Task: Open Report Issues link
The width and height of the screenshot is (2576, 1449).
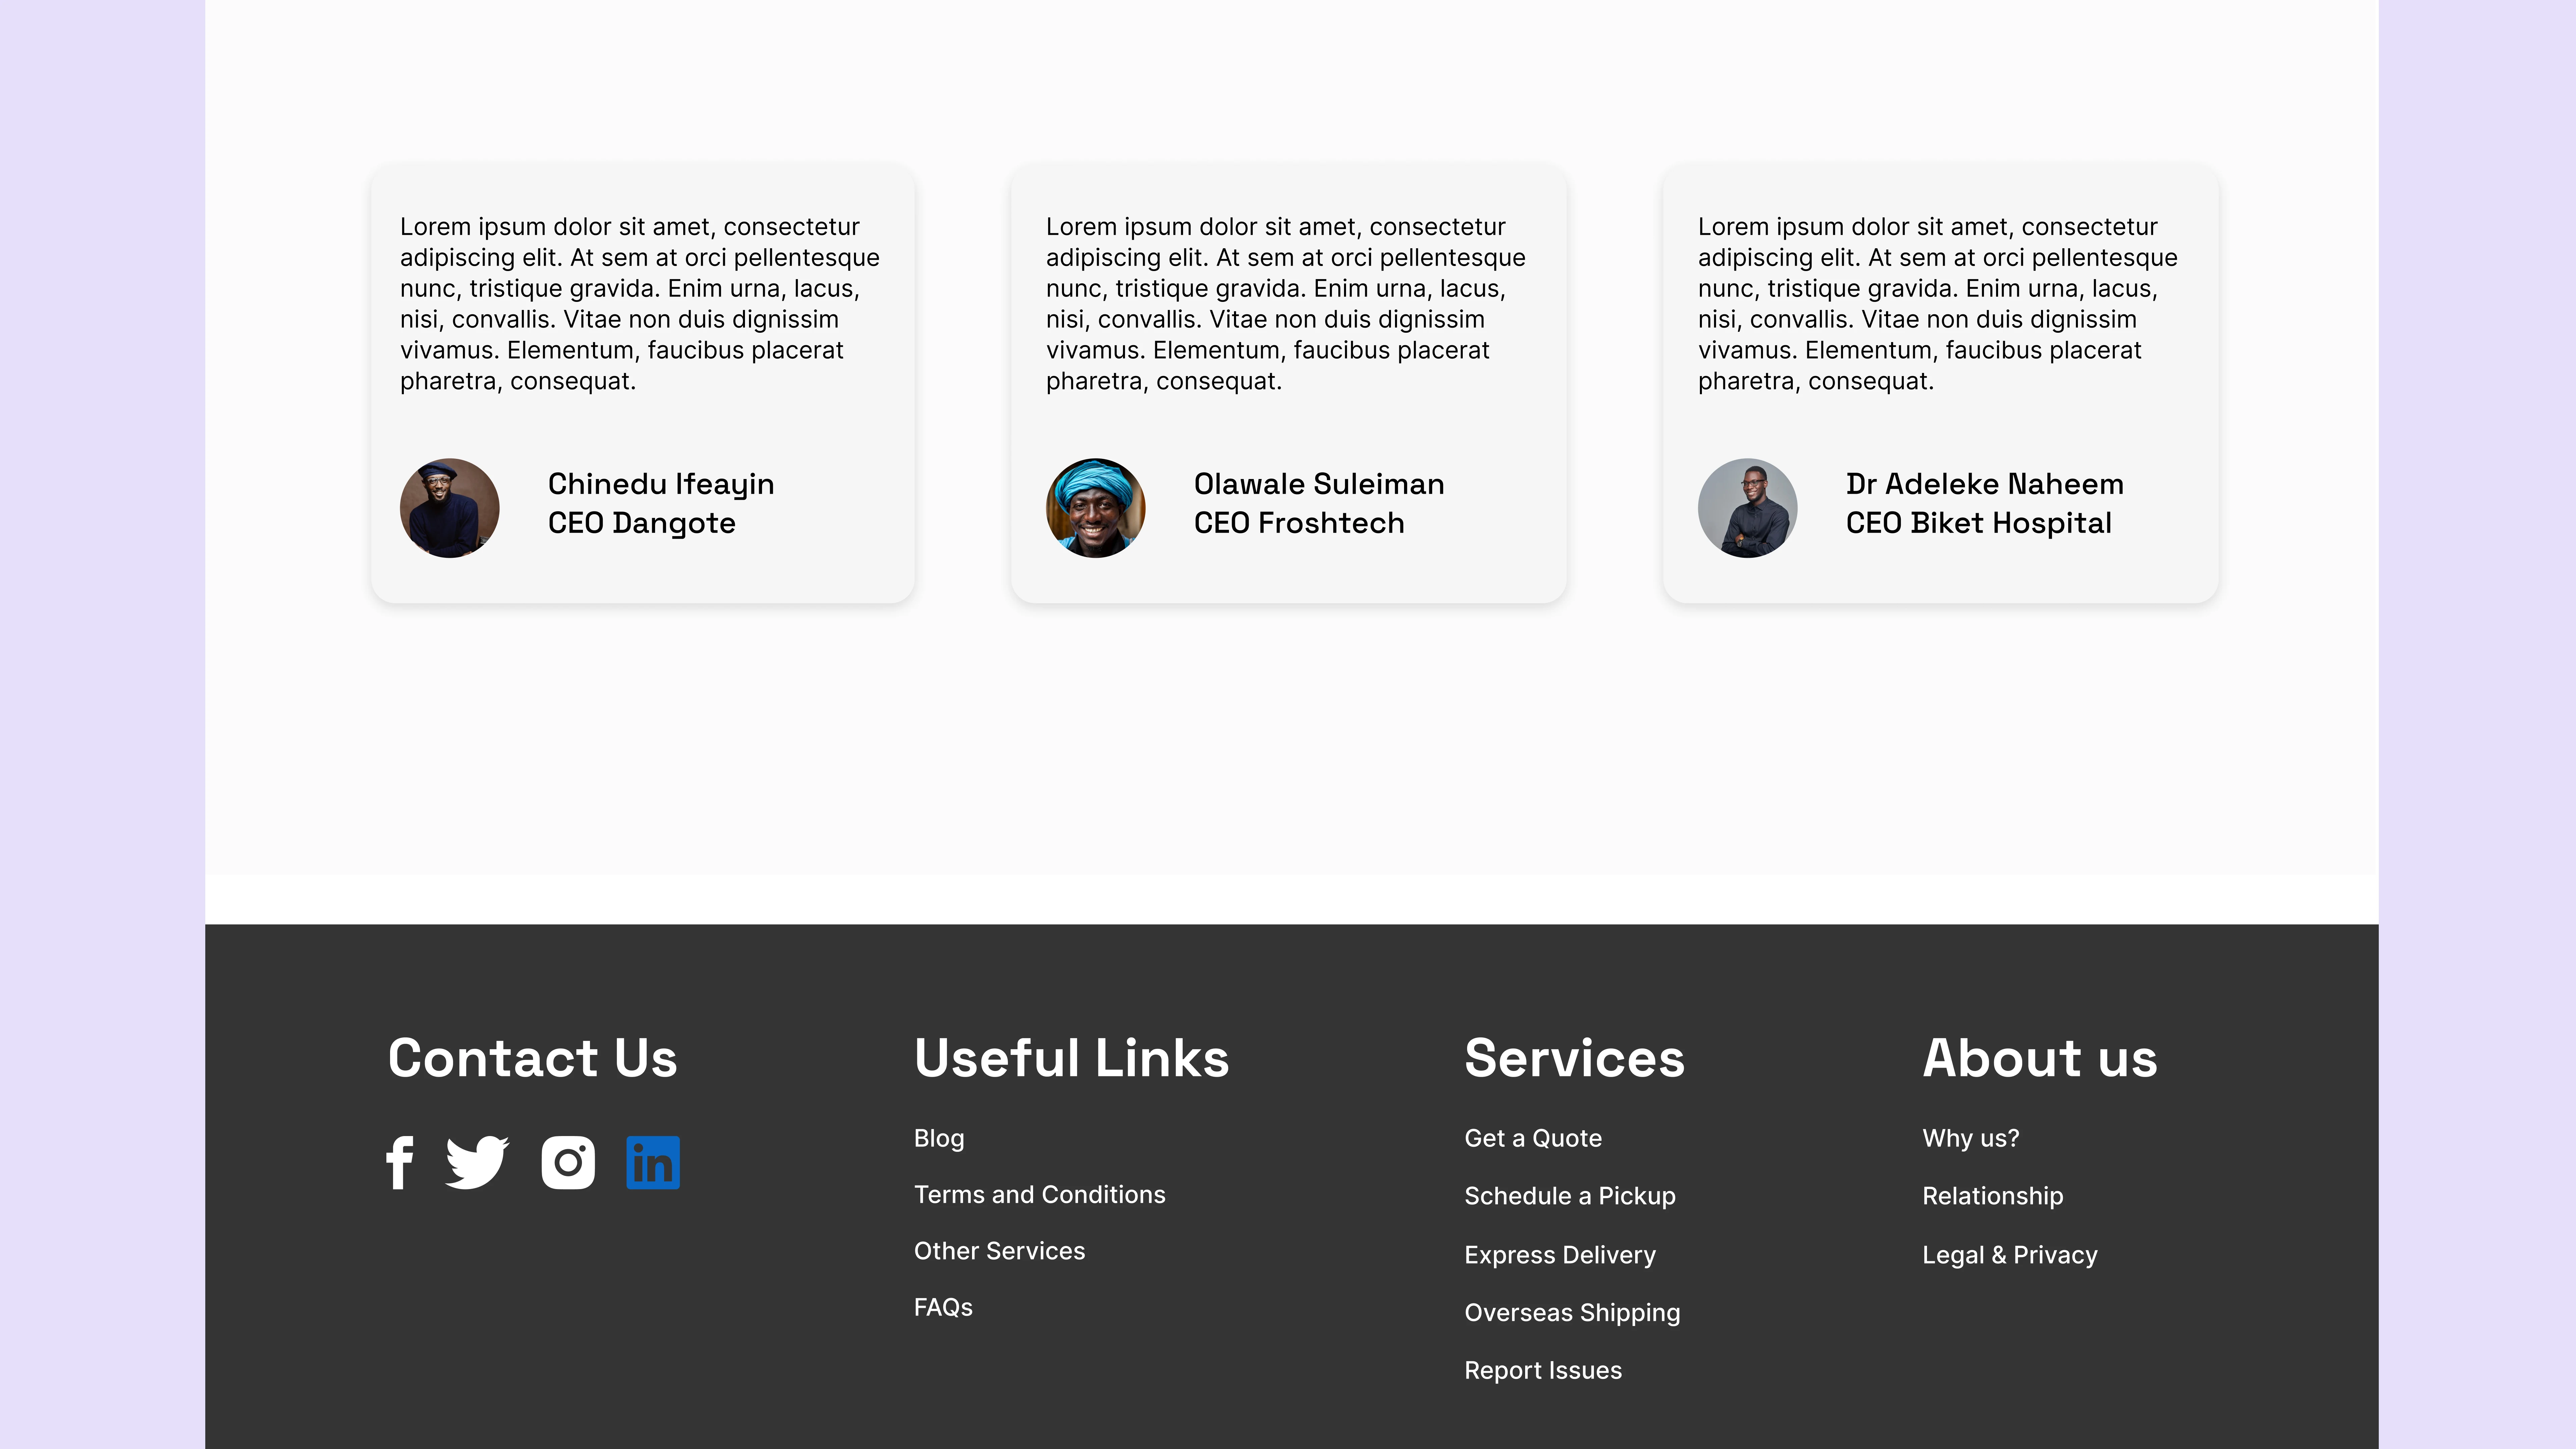Action: click(x=1542, y=1370)
